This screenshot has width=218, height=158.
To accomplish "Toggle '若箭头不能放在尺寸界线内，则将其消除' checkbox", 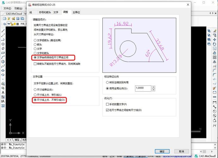I will click(x=57, y=64).
